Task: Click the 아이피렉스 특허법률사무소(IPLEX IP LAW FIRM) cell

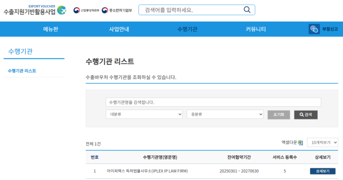Action: click(147, 171)
